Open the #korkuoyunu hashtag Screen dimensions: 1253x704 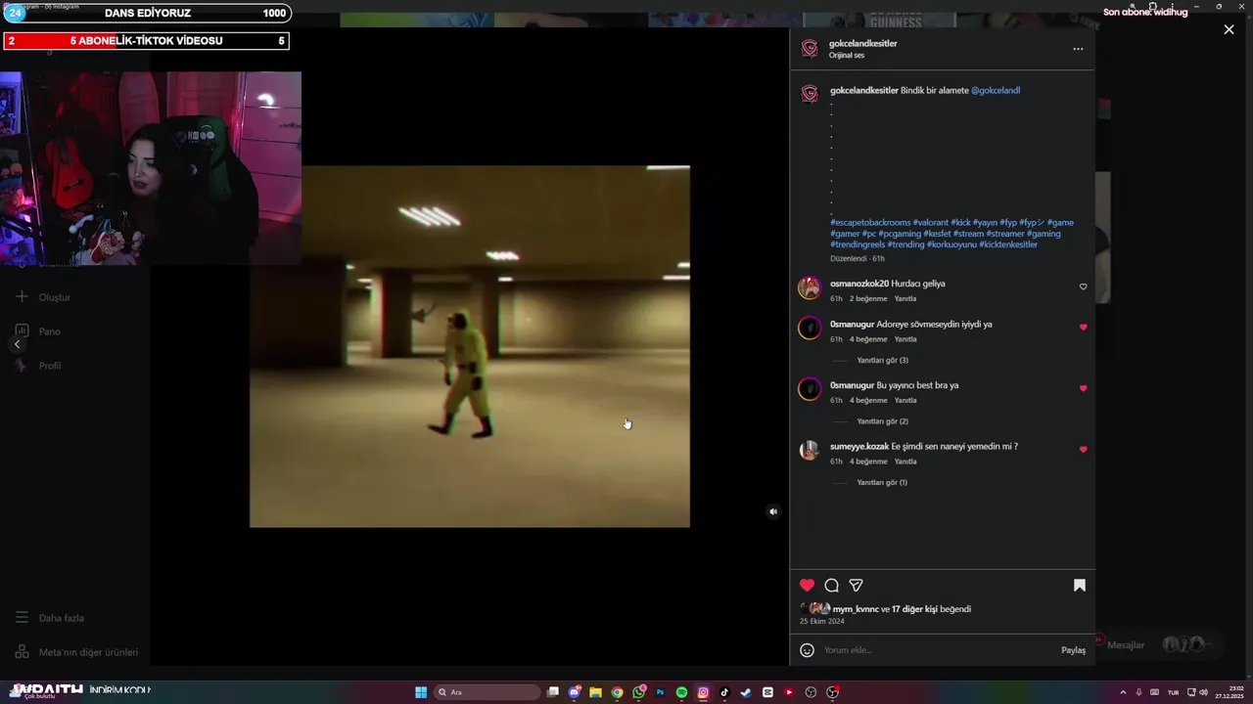(951, 244)
